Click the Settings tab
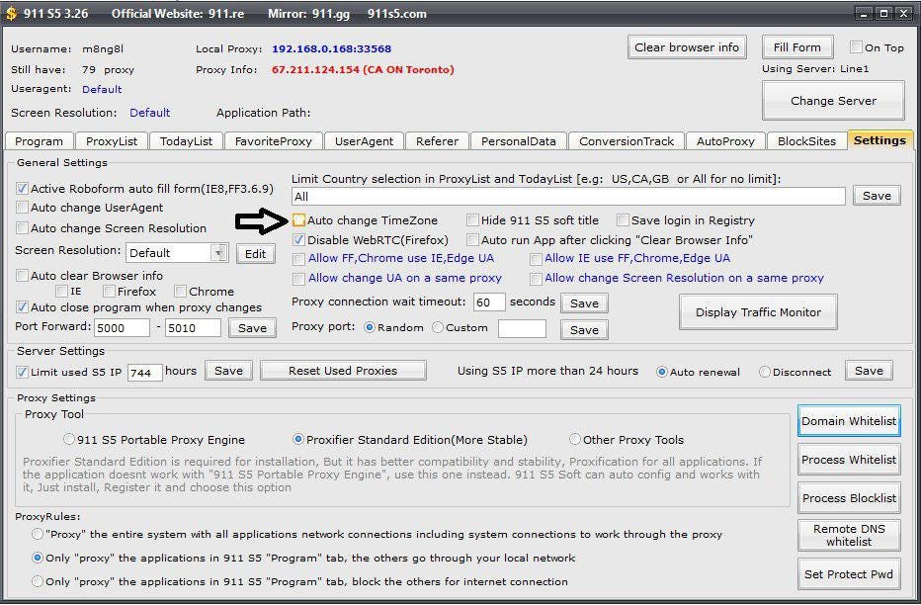 pyautogui.click(x=879, y=140)
